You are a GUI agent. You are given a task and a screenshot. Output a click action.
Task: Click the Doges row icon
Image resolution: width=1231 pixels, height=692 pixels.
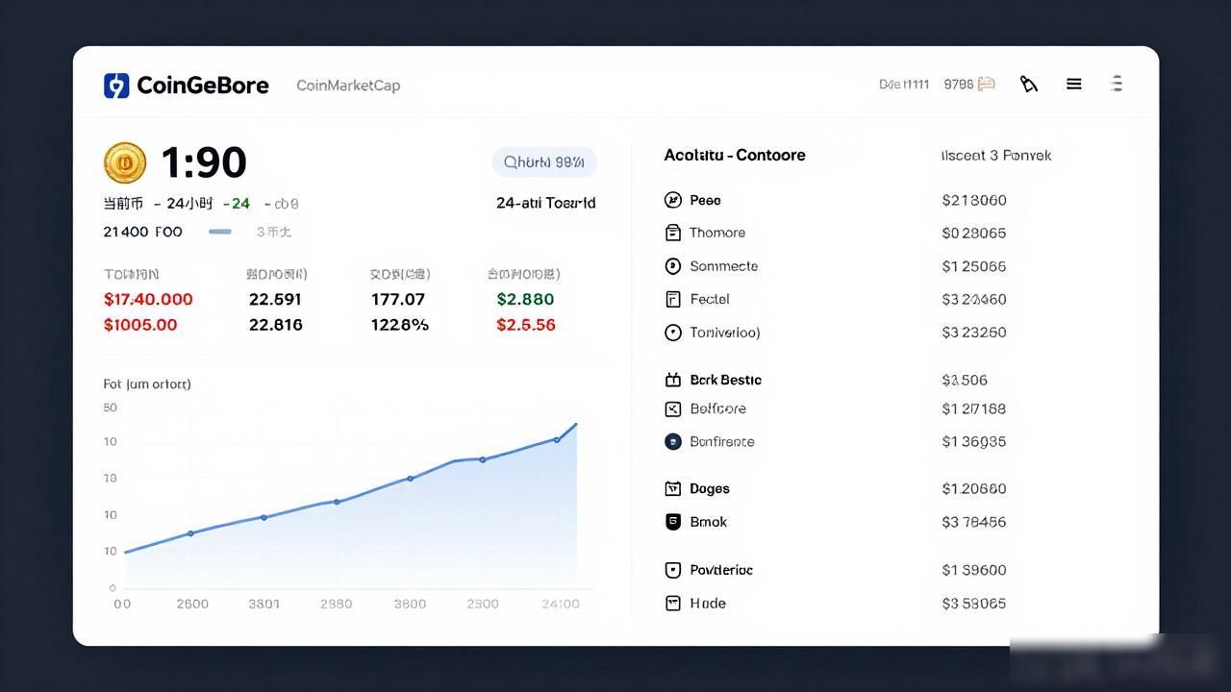coord(673,488)
